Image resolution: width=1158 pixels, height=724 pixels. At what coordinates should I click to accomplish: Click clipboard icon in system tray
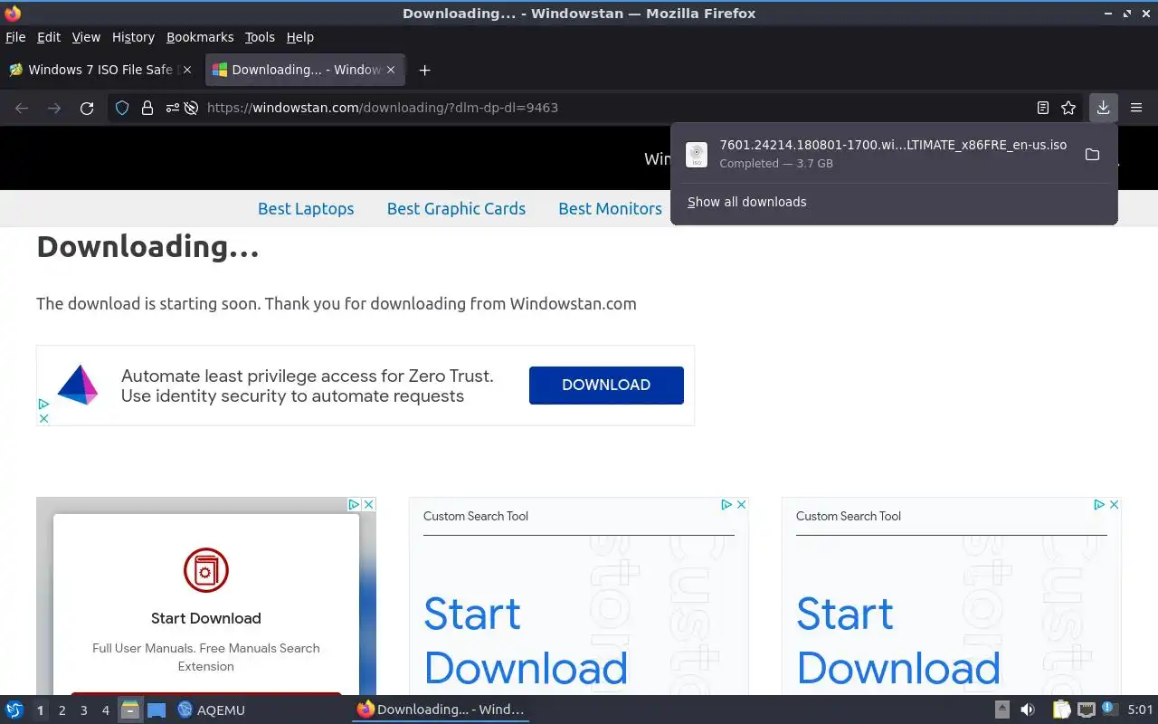click(x=1062, y=710)
